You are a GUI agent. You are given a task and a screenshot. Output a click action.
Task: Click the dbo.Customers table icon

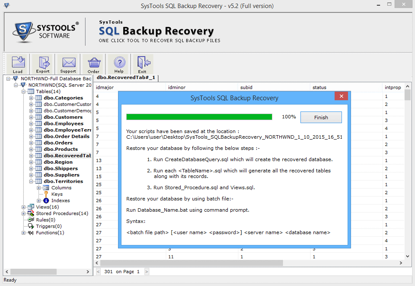38,117
